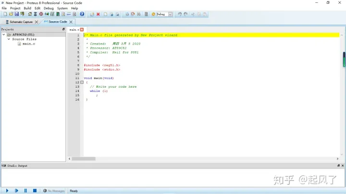Open the Debug configuration dropdown

[170, 14]
